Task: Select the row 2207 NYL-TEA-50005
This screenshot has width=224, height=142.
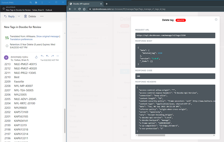Action: 19,90
